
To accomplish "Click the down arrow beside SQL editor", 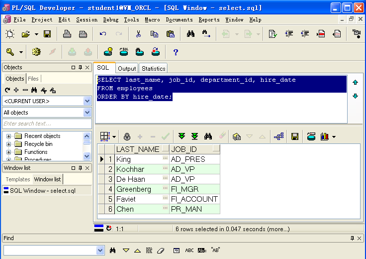I will tap(355, 96).
